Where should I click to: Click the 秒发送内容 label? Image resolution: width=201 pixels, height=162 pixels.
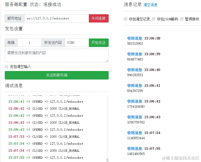pos(53,43)
